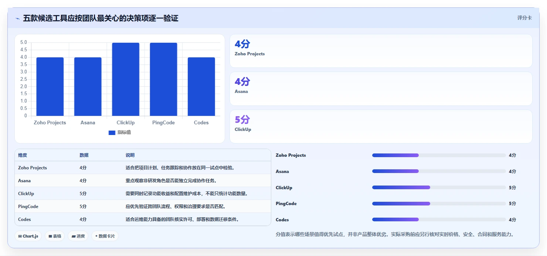Click description starting 应优先验证跨团队流程

pos(176,207)
